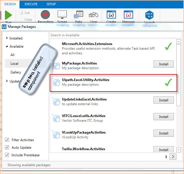Switch to the EXECUTE ribbon tab

[x=31, y=4]
